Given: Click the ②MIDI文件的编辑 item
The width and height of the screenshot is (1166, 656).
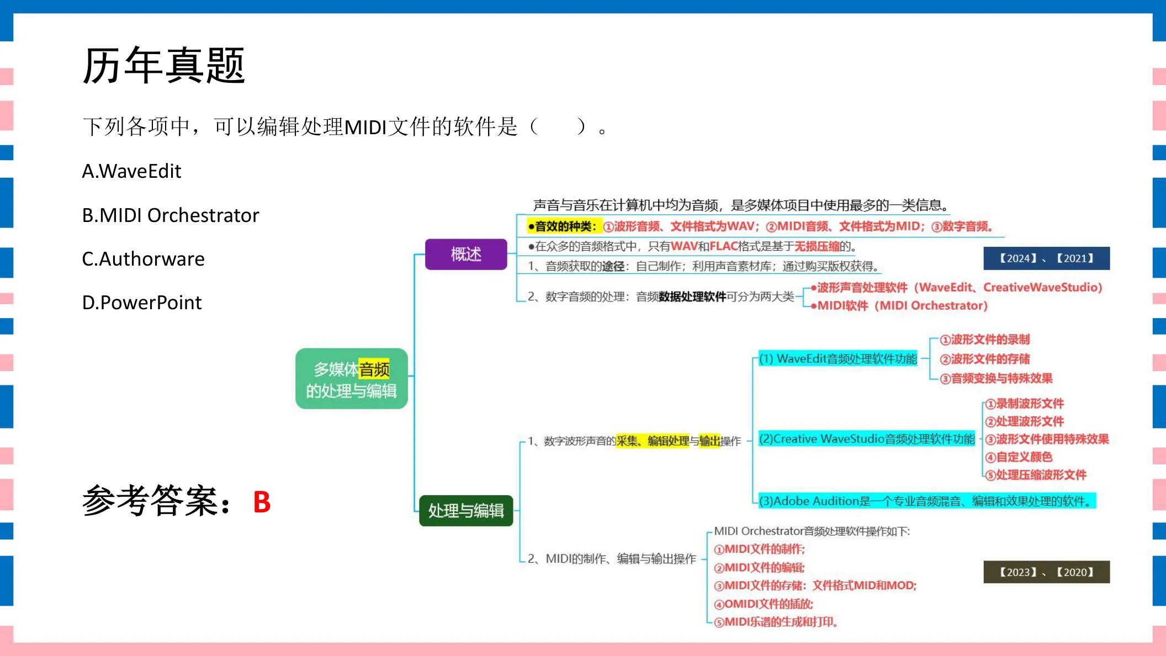Looking at the screenshot, I should (x=759, y=567).
